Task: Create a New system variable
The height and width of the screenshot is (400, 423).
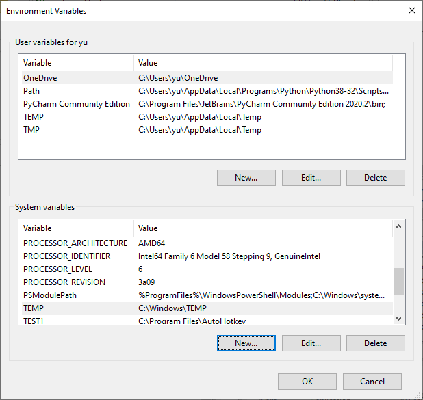Action: [246, 343]
